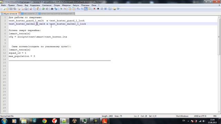Viewport: 221px width, 124px height.
Task: Click the Save recorded macro icon
Action: [109, 9]
